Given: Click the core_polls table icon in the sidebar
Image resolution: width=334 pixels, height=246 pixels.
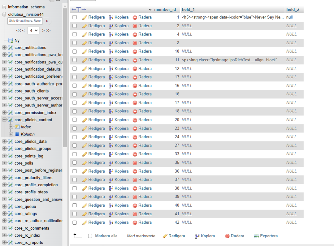Looking at the screenshot, I should point(11,163).
